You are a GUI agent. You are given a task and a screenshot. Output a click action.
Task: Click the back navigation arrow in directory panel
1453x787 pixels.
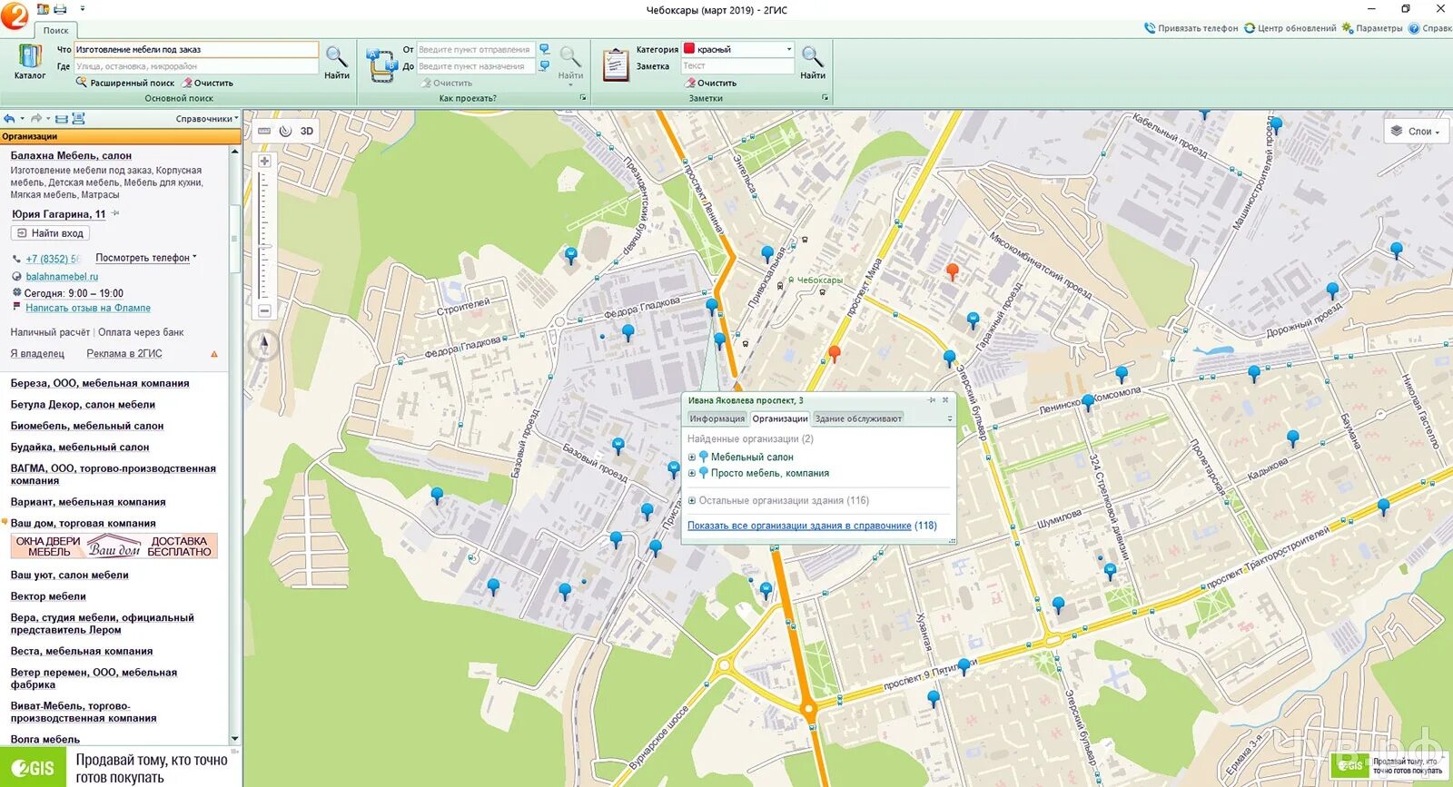pos(9,119)
